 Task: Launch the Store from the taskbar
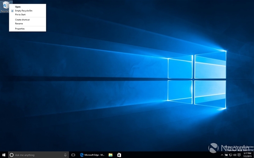pos(119,155)
